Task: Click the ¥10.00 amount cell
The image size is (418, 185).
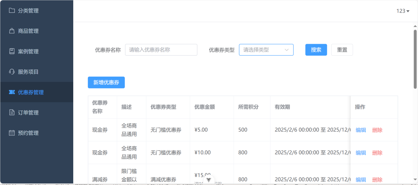Action: (x=212, y=152)
